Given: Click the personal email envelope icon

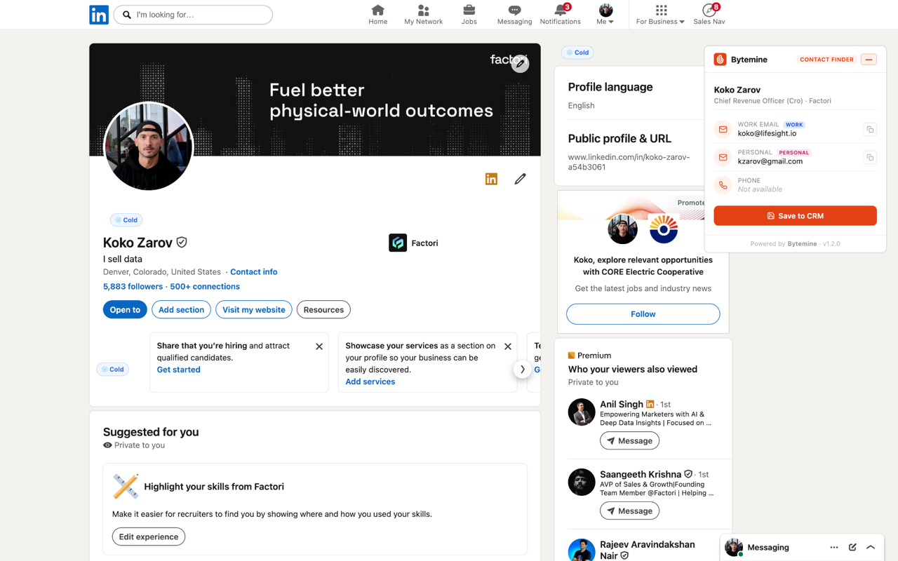Looking at the screenshot, I should (x=723, y=157).
